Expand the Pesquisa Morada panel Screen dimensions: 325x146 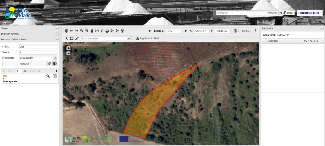[x=57, y=34]
